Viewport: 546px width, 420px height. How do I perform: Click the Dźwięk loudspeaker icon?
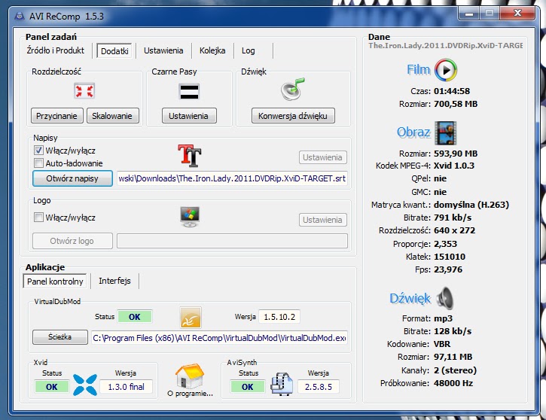(x=445, y=299)
